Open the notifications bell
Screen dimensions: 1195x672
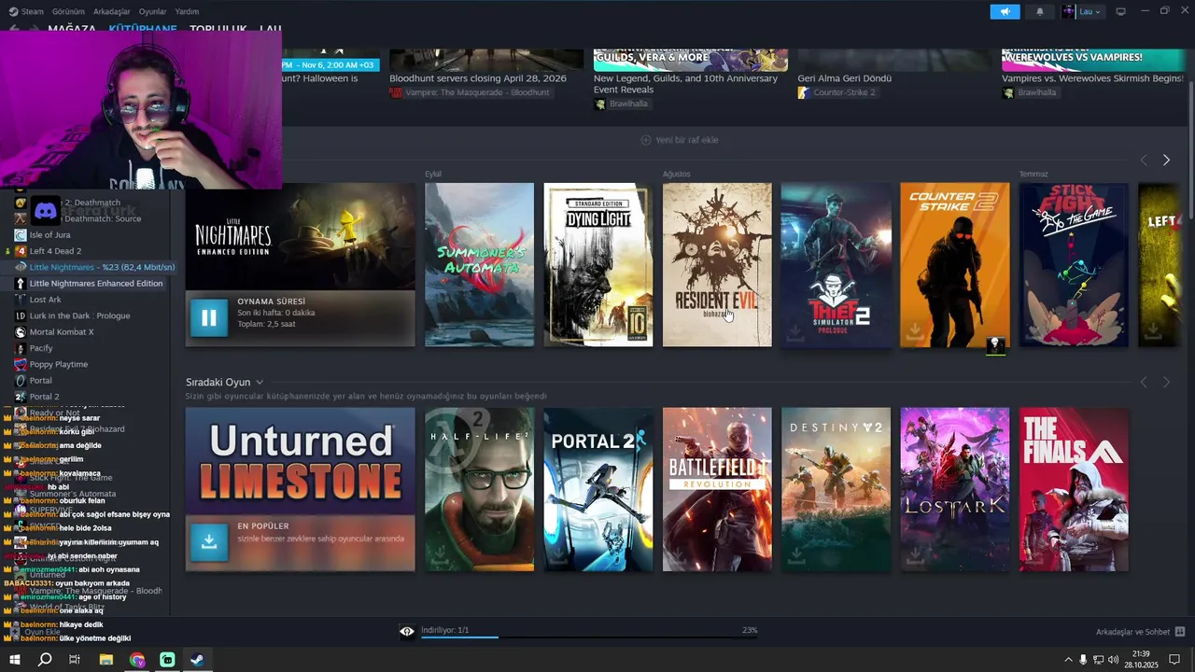tap(1040, 11)
